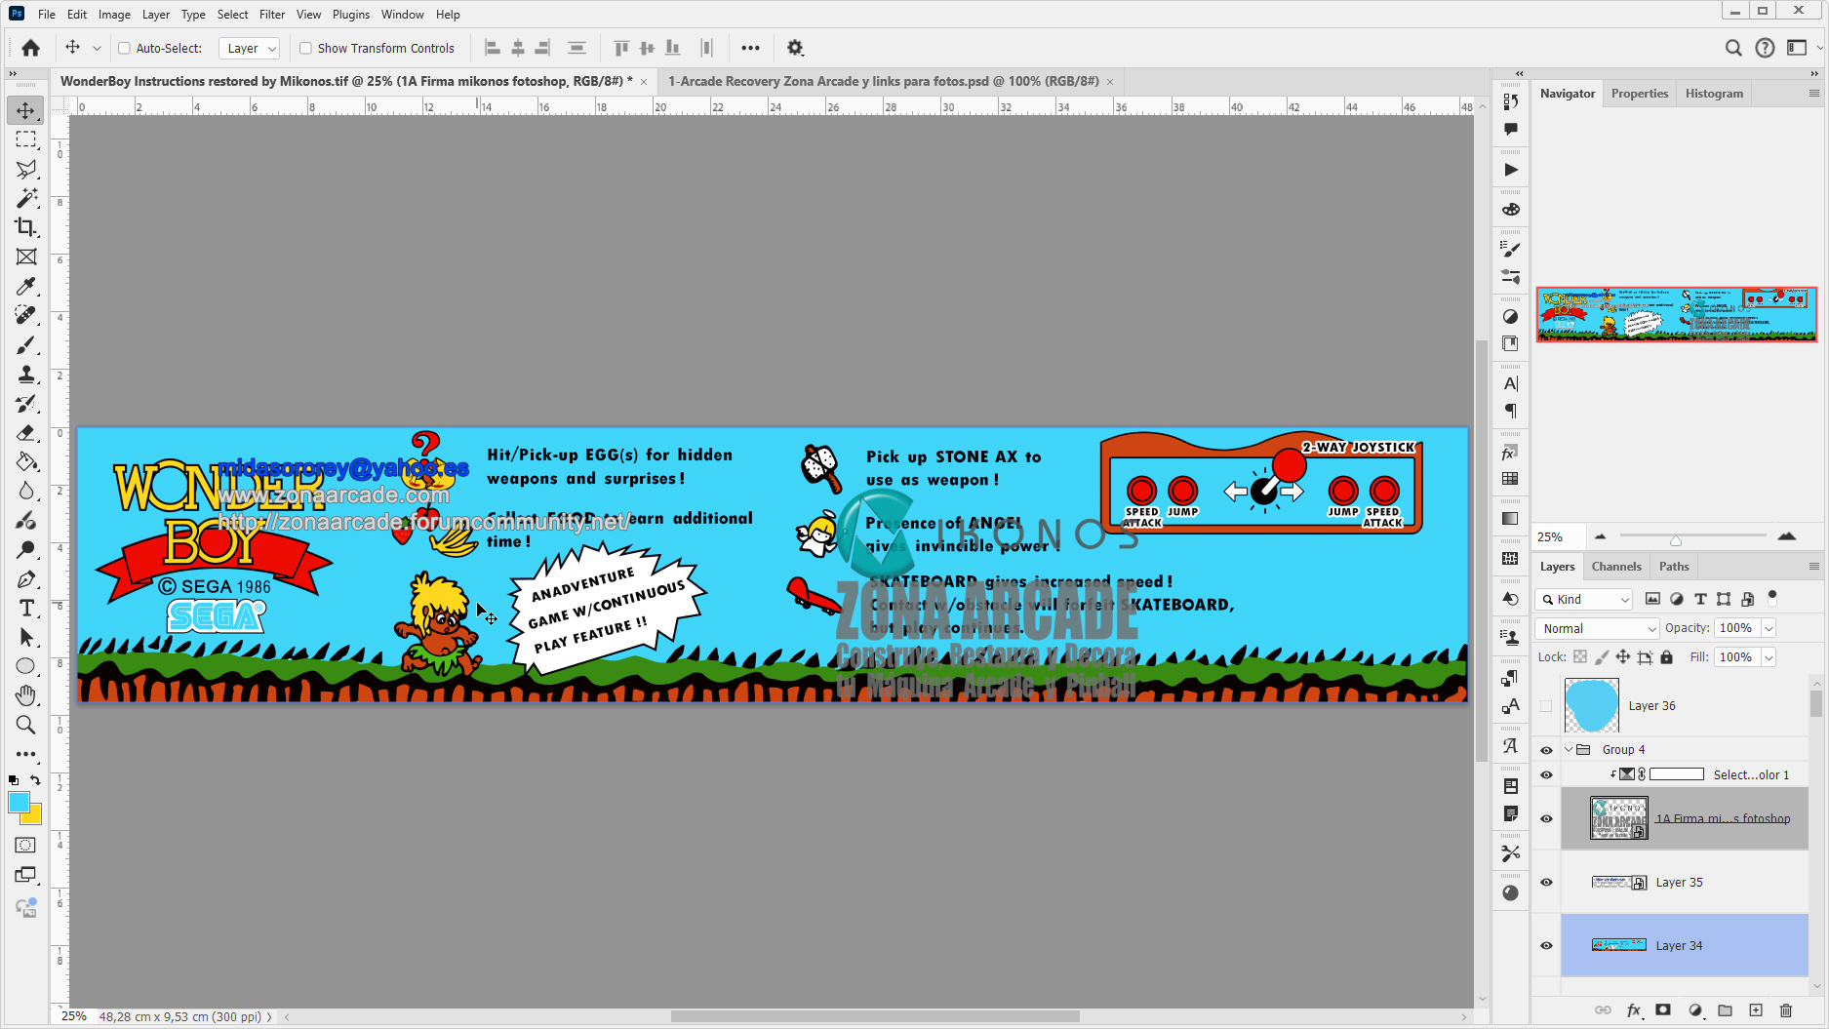1829x1029 pixels.
Task: Select the Ellipse shape tool
Action: [26, 666]
